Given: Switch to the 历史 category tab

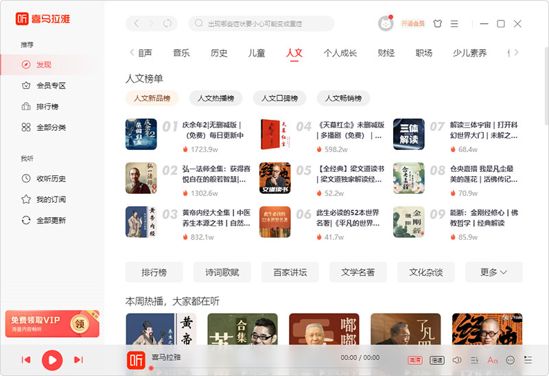Looking at the screenshot, I should point(219,53).
